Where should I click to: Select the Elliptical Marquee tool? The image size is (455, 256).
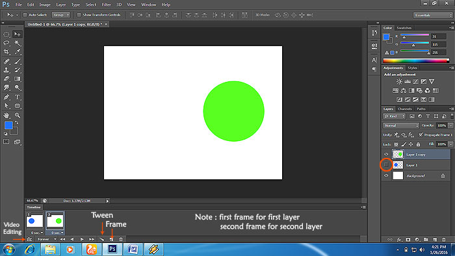pyautogui.click(x=6, y=34)
